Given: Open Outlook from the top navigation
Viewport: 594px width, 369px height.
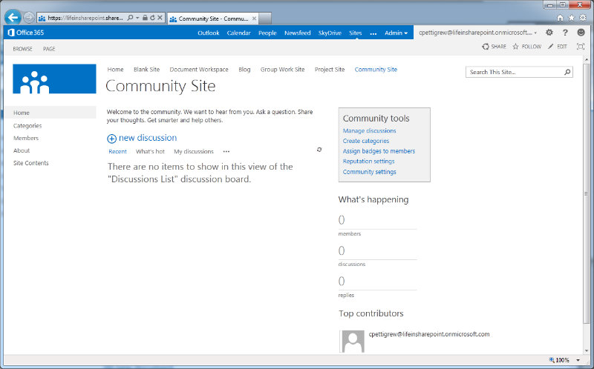Looking at the screenshot, I should pyautogui.click(x=209, y=33).
